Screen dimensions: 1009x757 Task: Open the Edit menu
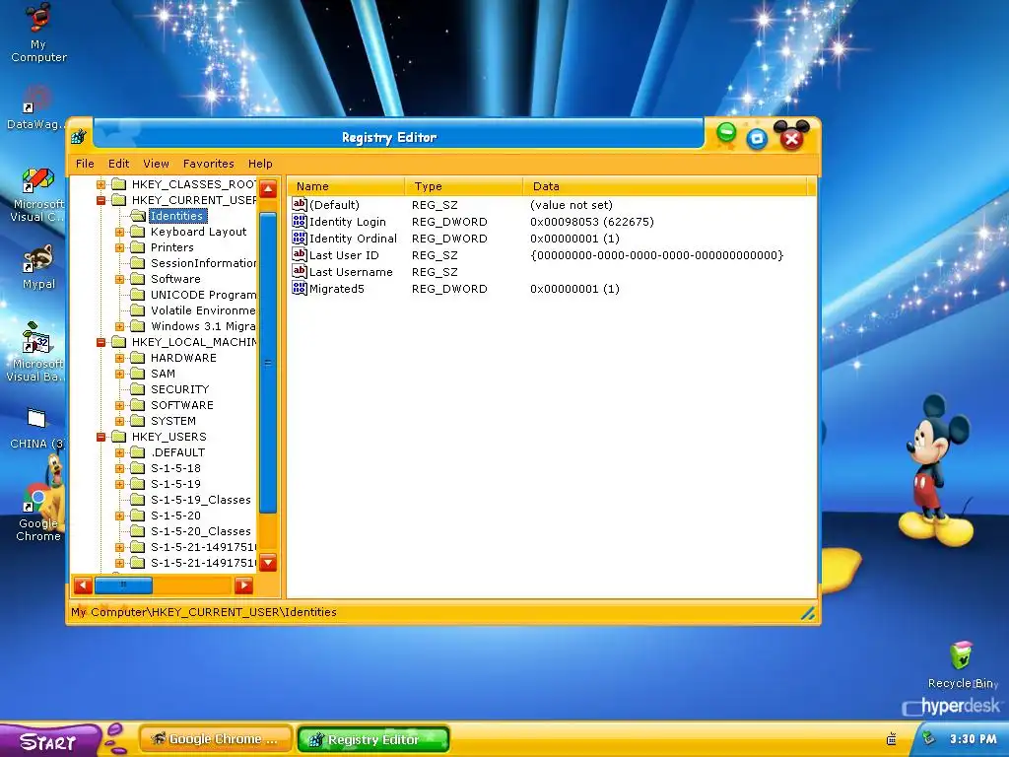[x=118, y=164]
